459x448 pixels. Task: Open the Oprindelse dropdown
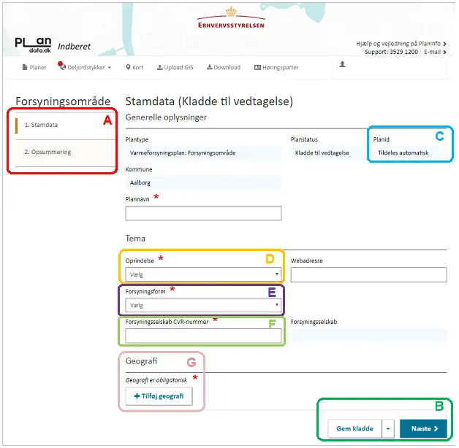pyautogui.click(x=203, y=274)
